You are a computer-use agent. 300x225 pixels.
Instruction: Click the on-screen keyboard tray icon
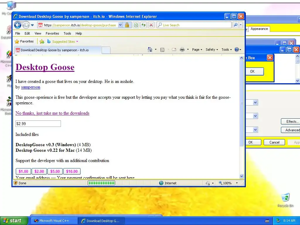pos(267,221)
